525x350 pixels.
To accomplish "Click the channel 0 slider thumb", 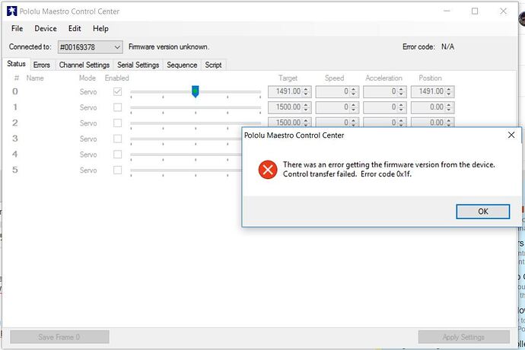I will 196,91.
